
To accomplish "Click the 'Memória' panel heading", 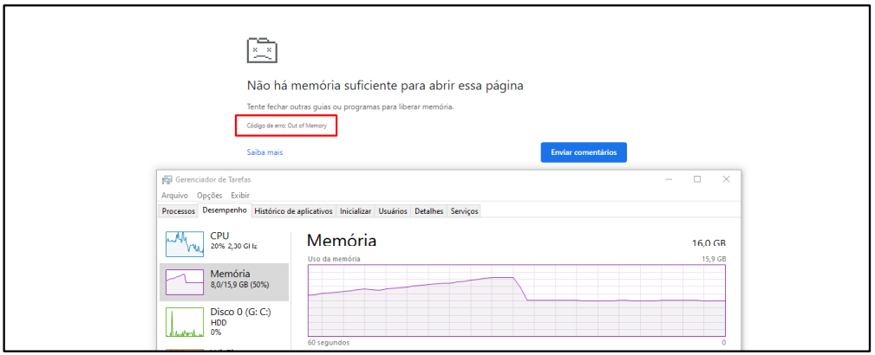I will coord(342,240).
